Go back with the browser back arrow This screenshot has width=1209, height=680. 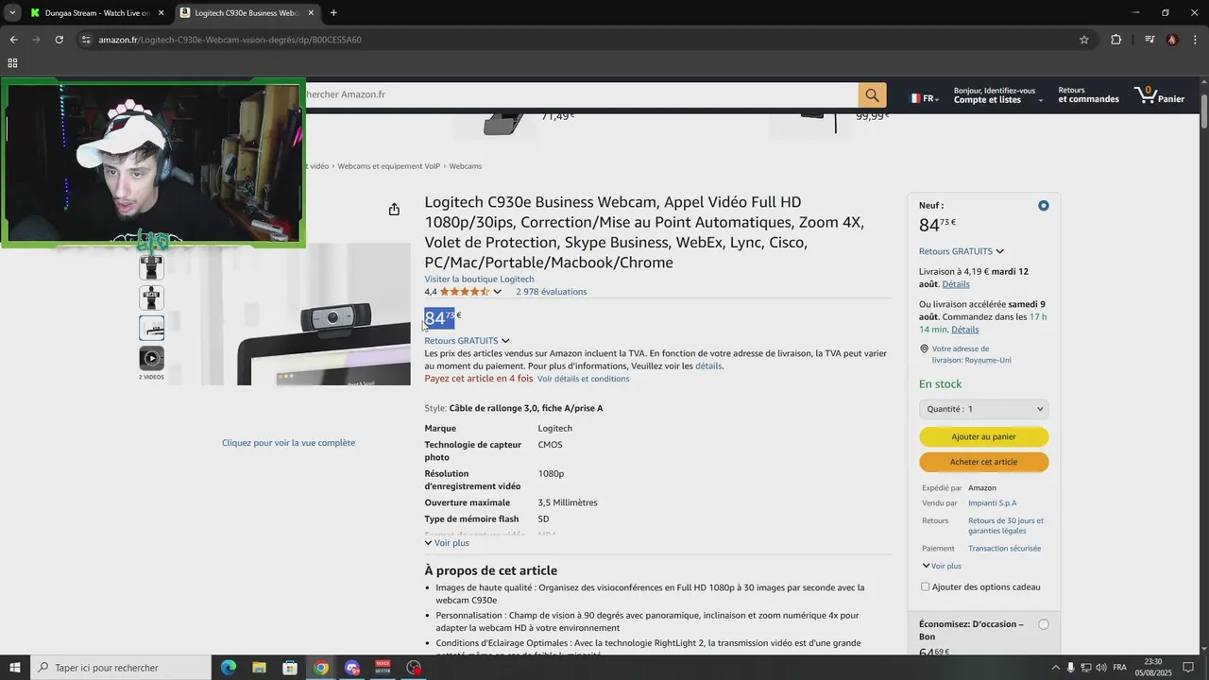[x=13, y=40]
